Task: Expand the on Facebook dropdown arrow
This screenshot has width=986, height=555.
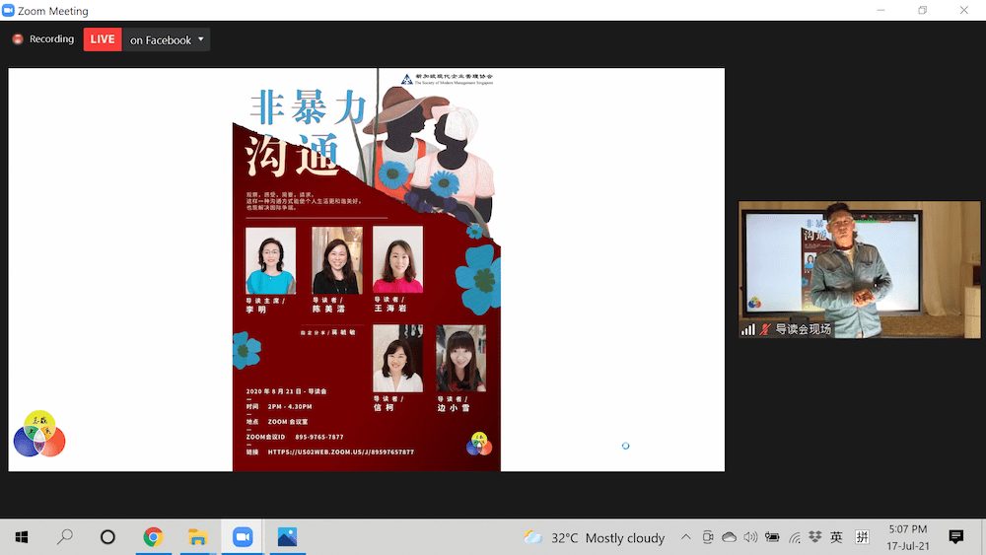Action: pyautogui.click(x=201, y=39)
